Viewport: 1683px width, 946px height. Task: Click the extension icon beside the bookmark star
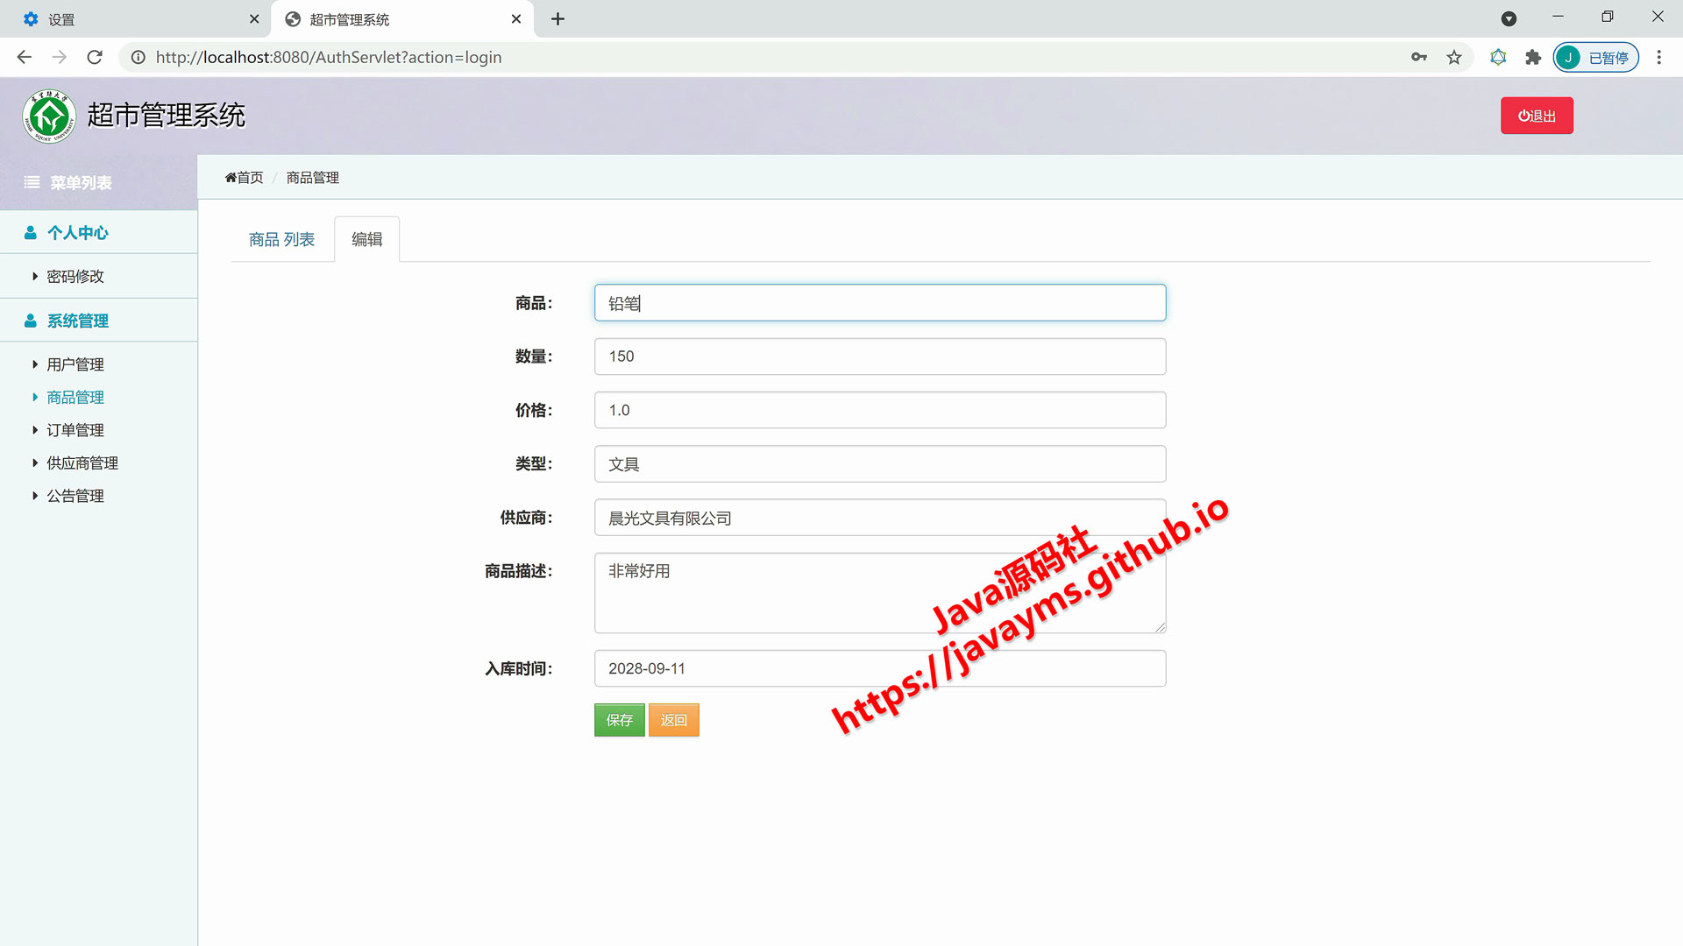tap(1498, 57)
